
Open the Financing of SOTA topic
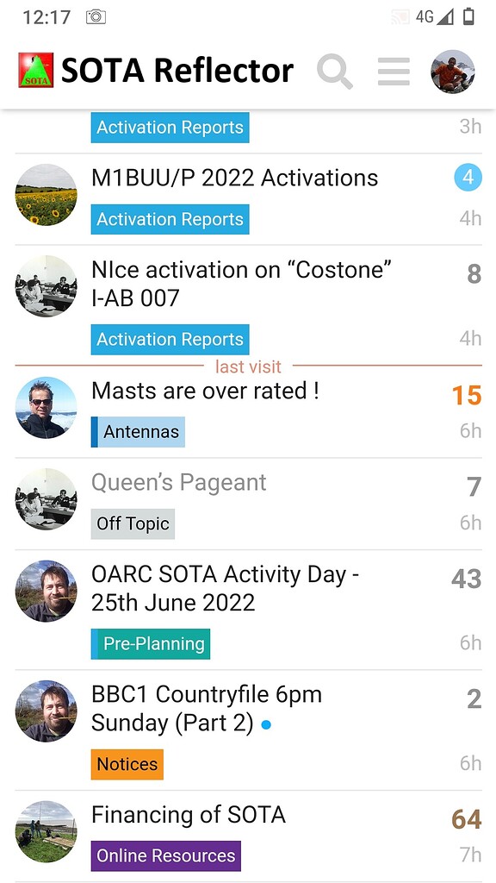click(x=185, y=815)
